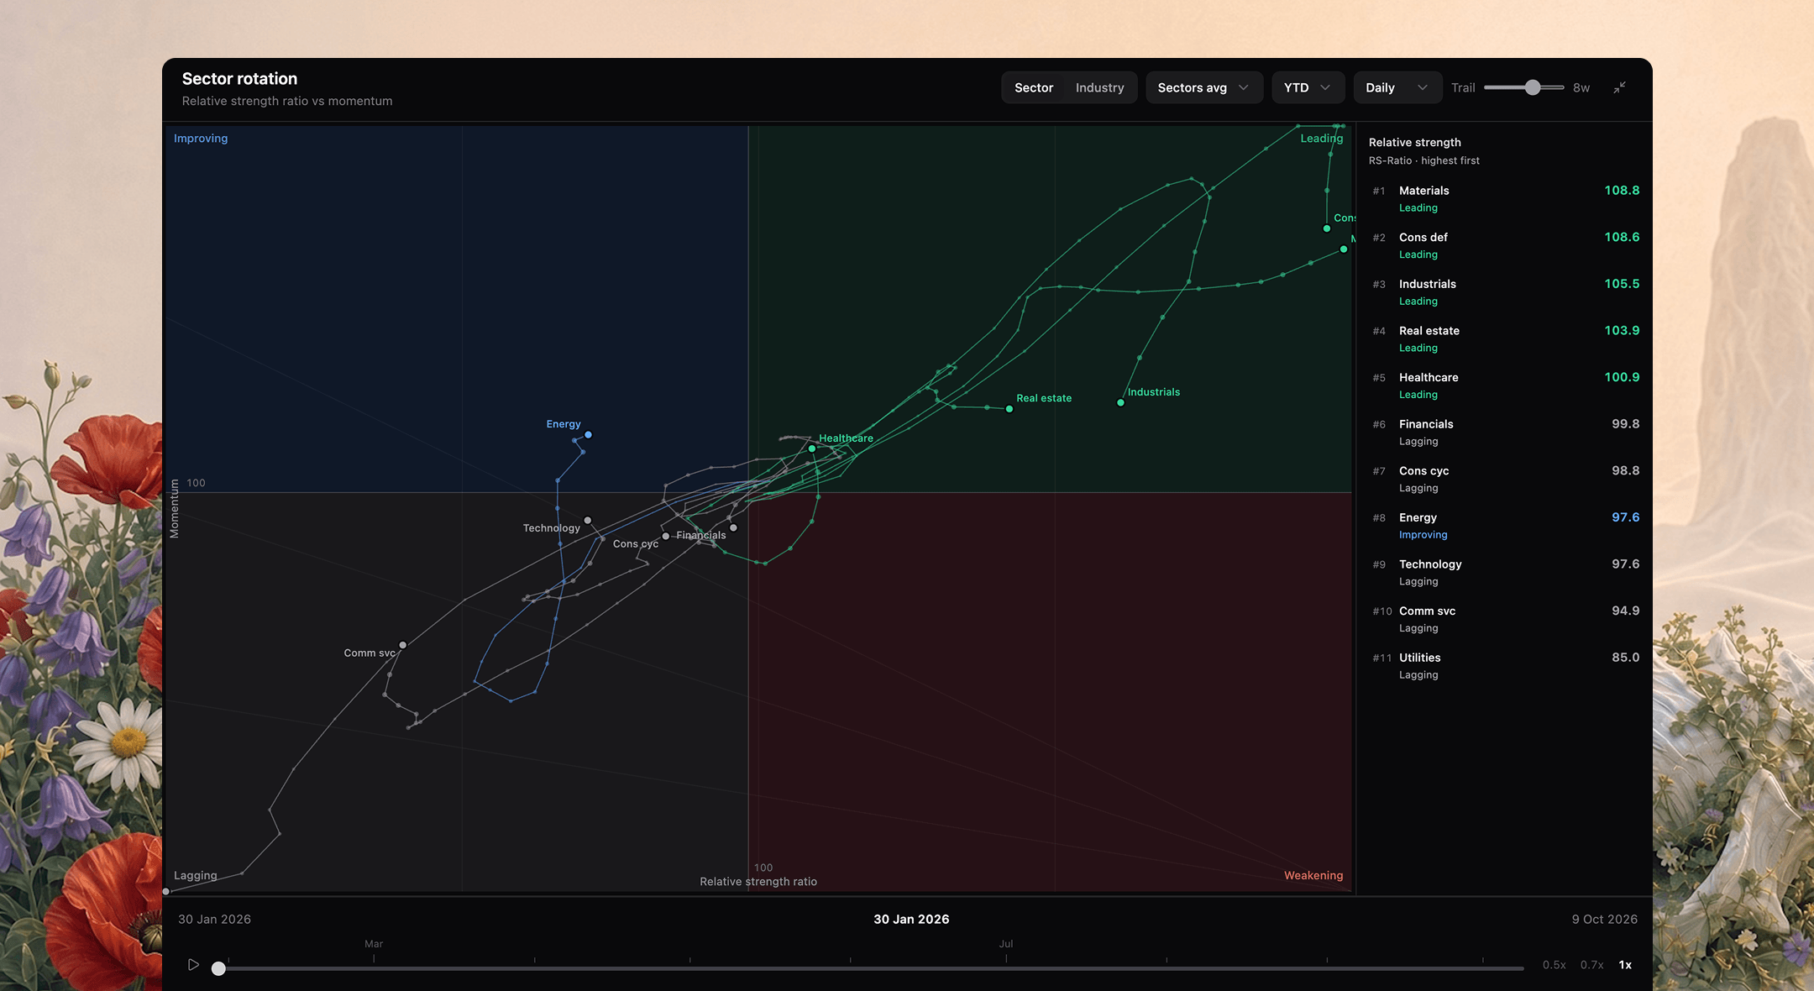Image resolution: width=1814 pixels, height=991 pixels.
Task: Click the Cons cyc chart point
Action: (x=666, y=536)
